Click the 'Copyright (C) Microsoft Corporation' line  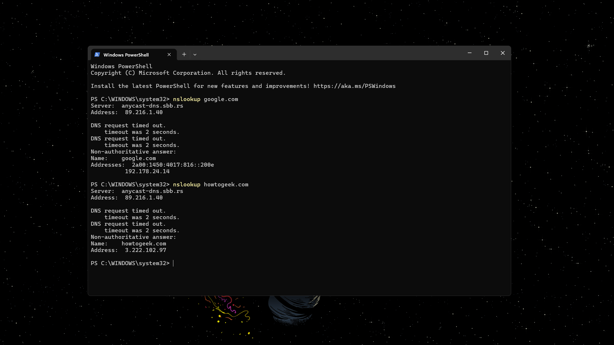pos(188,73)
